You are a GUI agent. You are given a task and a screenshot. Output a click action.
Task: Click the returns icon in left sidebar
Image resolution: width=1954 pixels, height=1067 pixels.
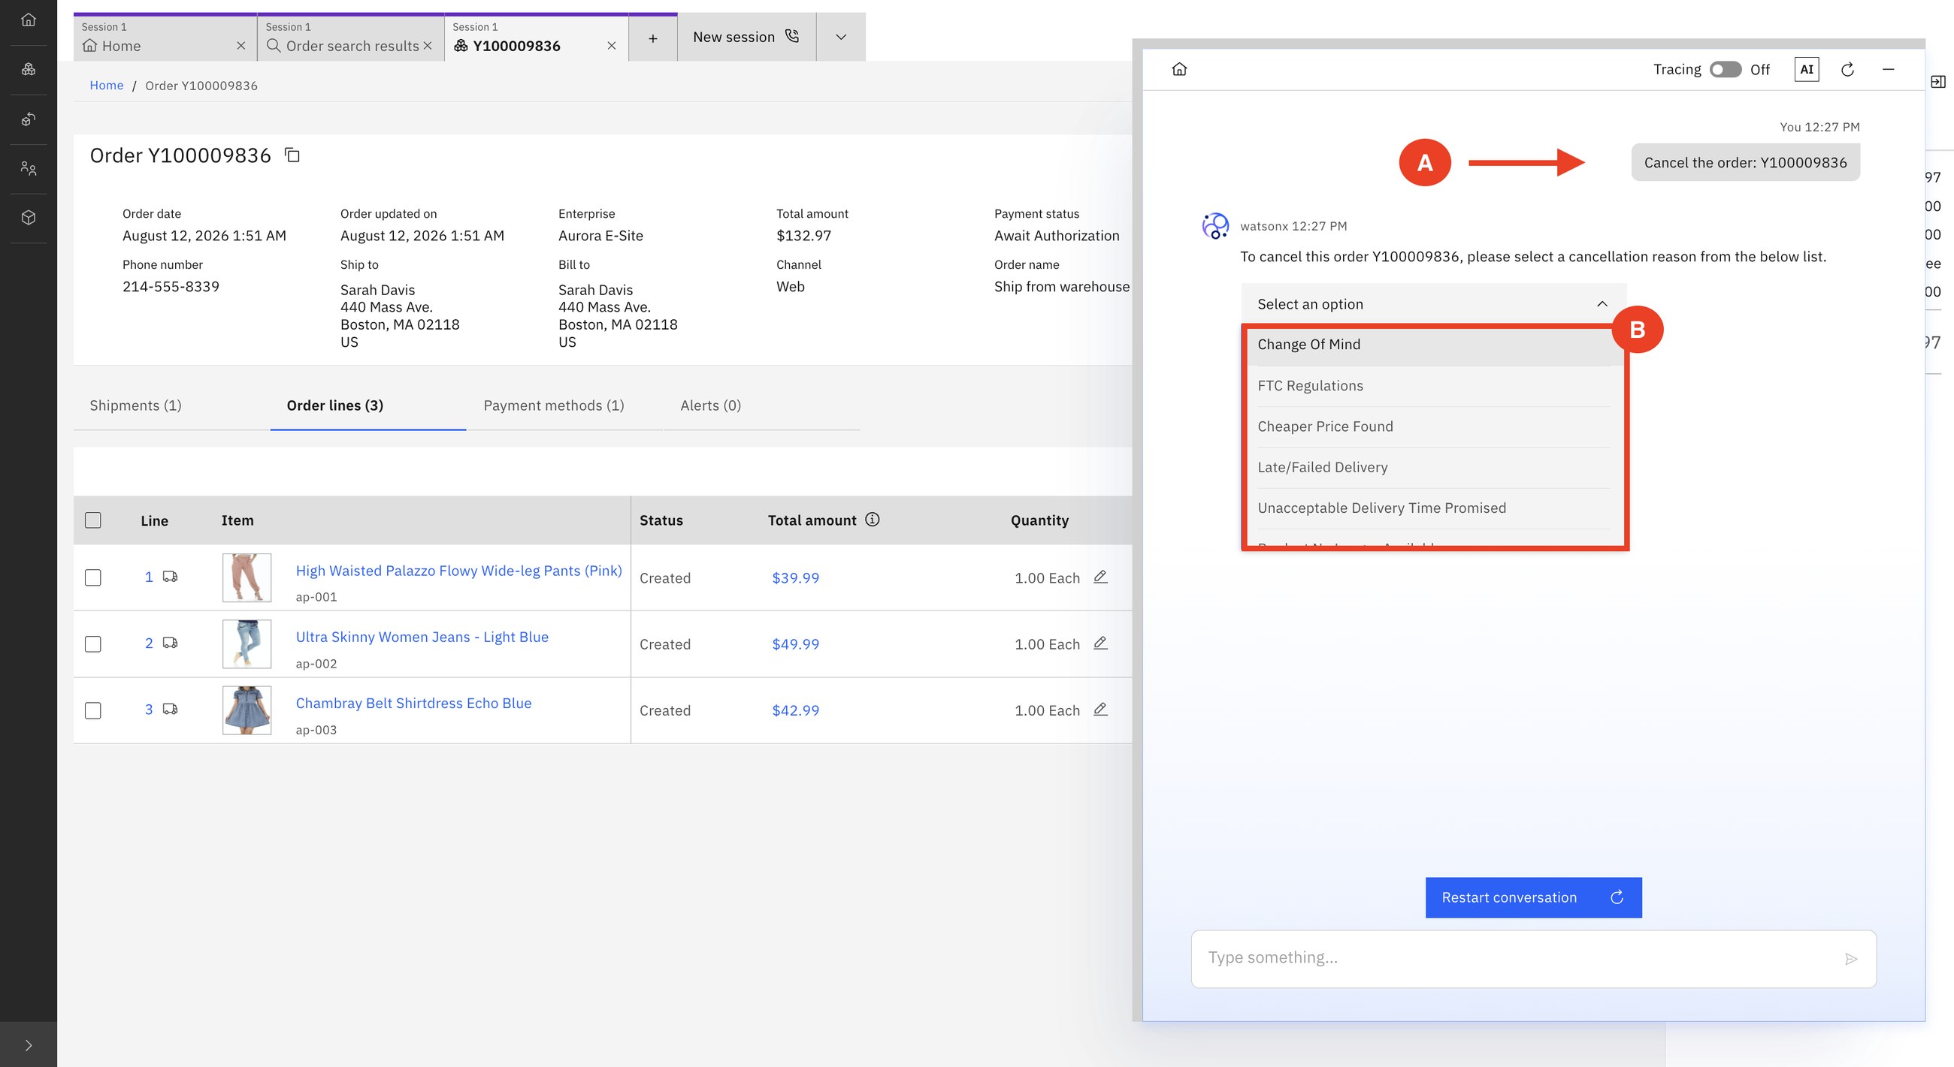tap(28, 119)
